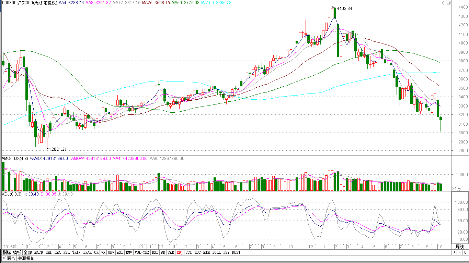
Task: Click the multi-window icon at chart top-right
Action: [448, 3]
